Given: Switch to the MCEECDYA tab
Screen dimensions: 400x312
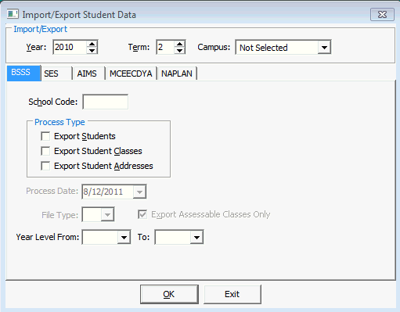Looking at the screenshot, I should (131, 74).
